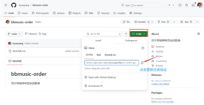Open the Fork options dropdown arrow

(x=174, y=22)
